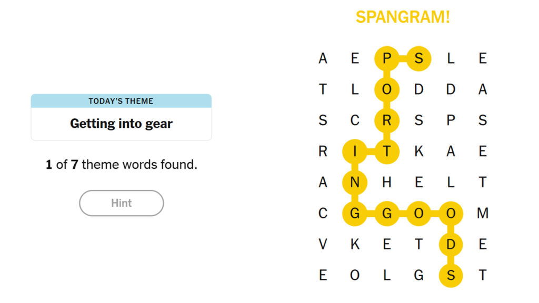The height and width of the screenshot is (303, 539).
Task: Select the letter M tile
Action: coord(483,213)
